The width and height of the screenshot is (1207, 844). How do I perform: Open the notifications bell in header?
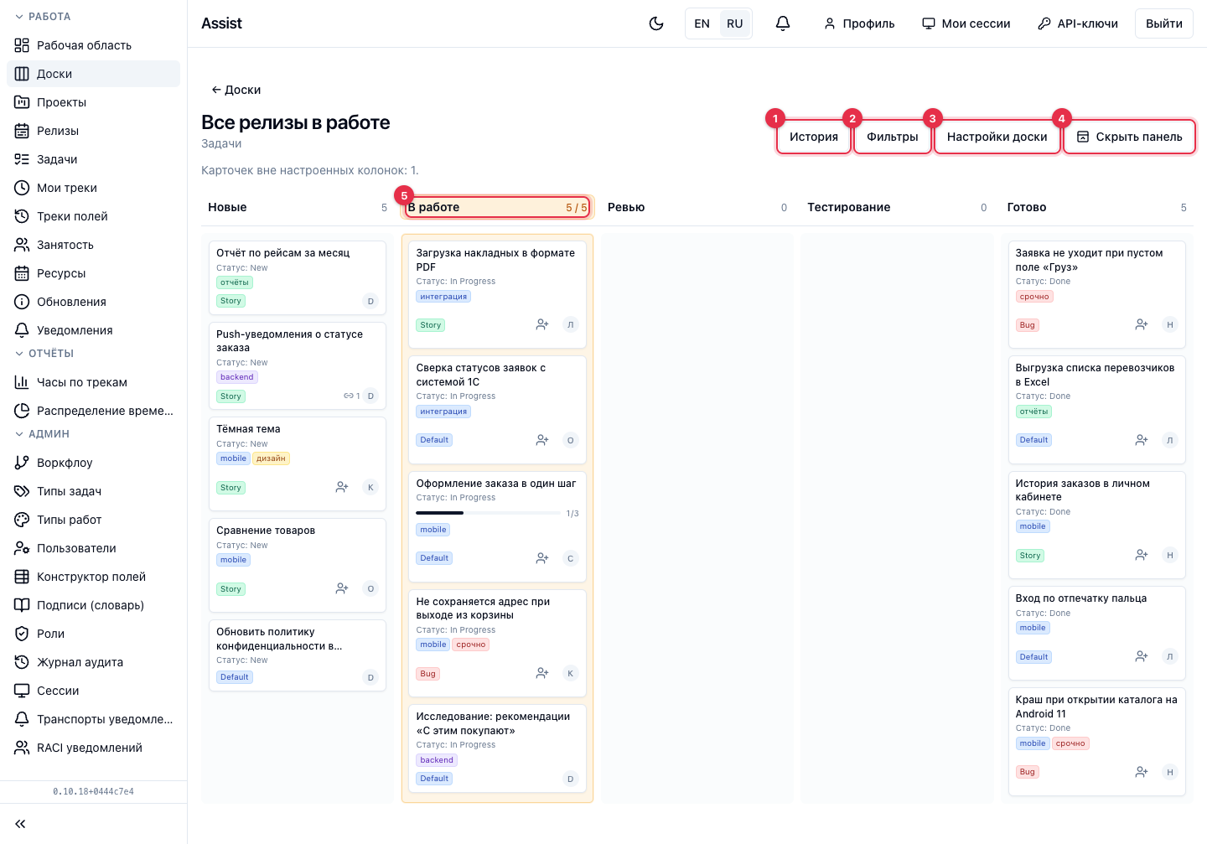pyautogui.click(x=783, y=23)
